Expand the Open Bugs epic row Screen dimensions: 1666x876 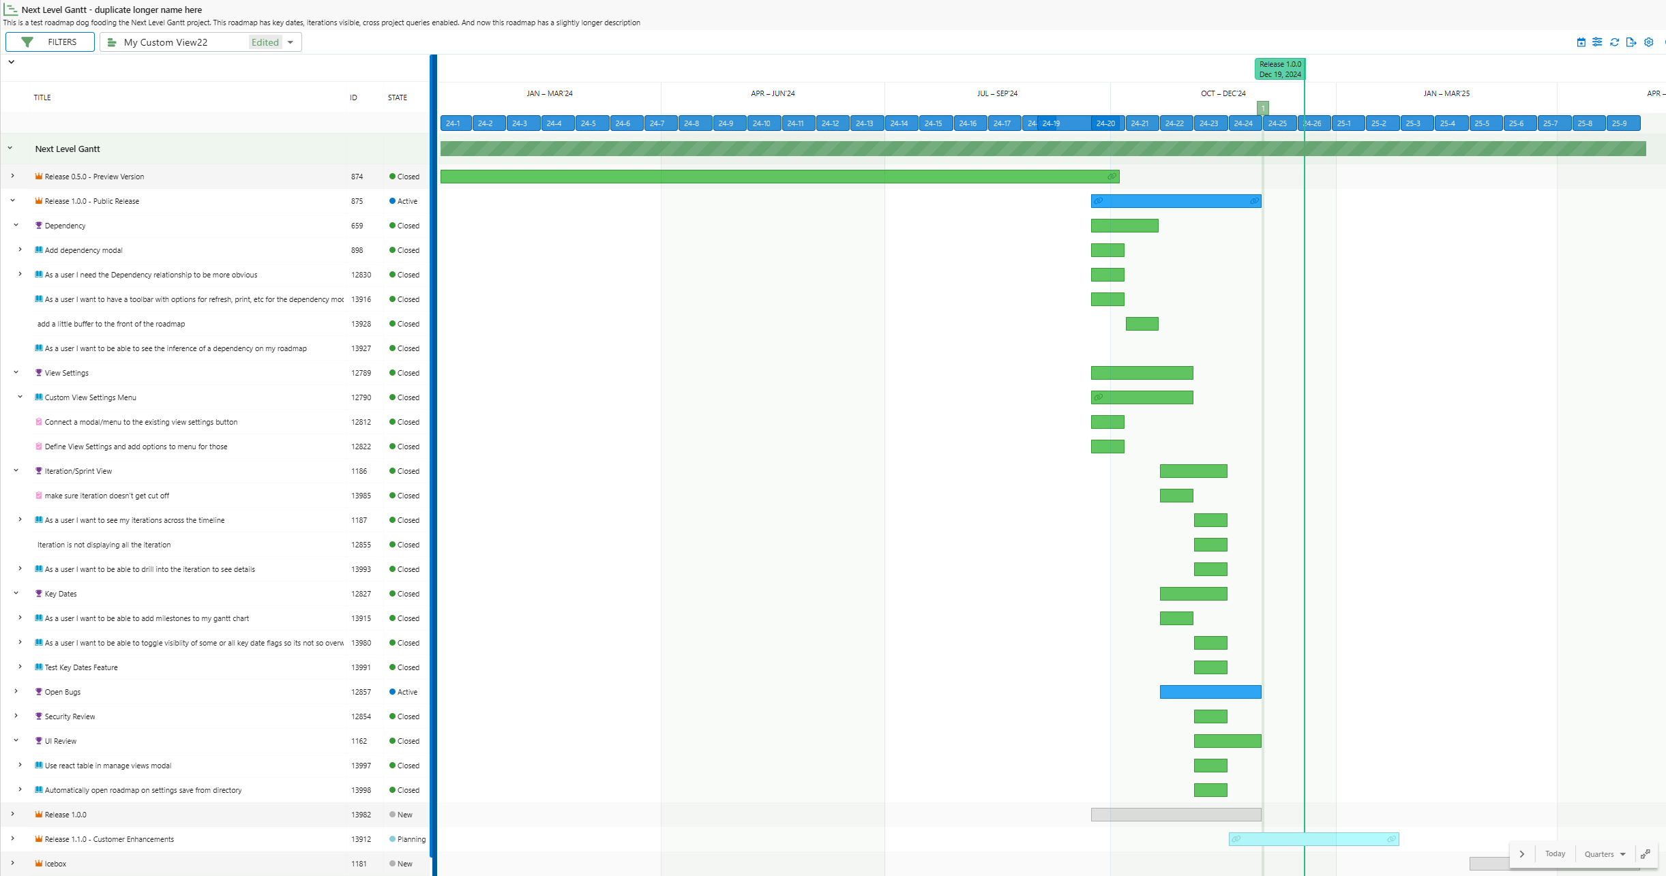[x=16, y=691]
